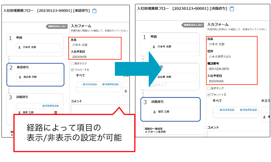Click 入社予定日 value 2023/04/05 in left form
The image size is (271, 162).
79,57
